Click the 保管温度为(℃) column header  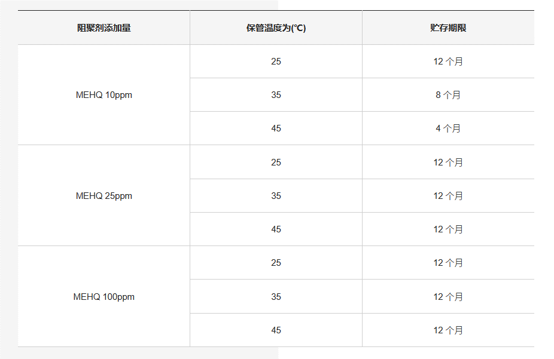276,28
